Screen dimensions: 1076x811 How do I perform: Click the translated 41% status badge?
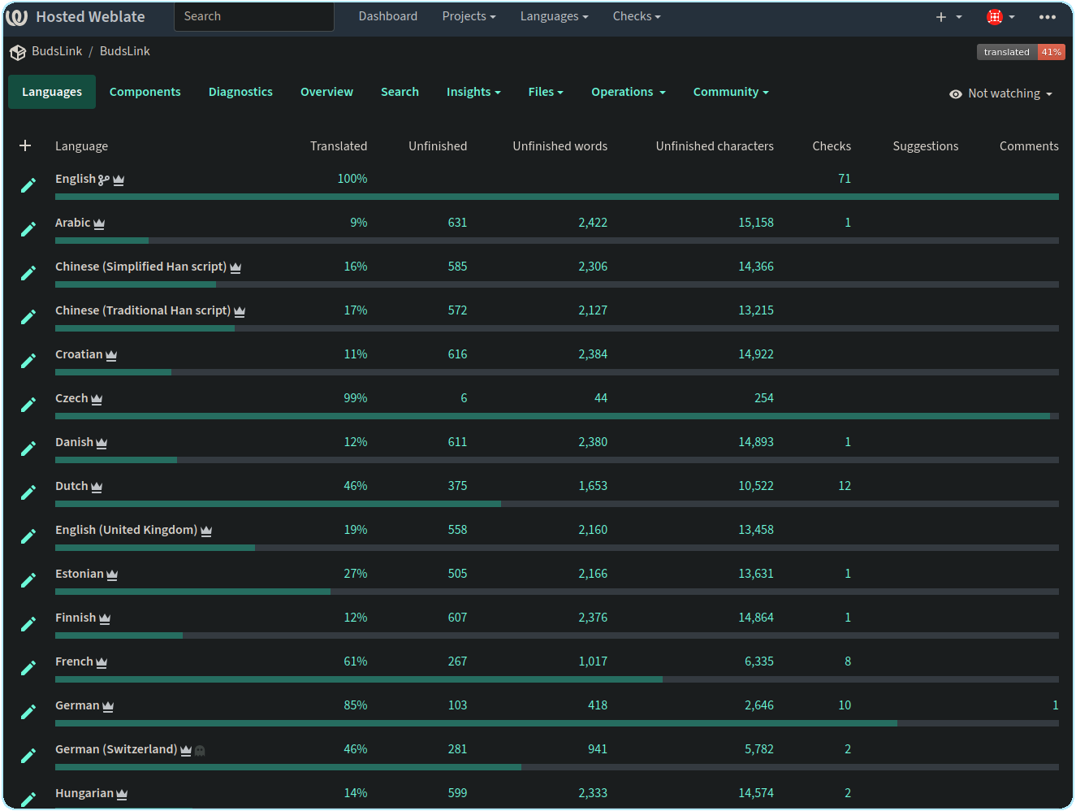1021,52
